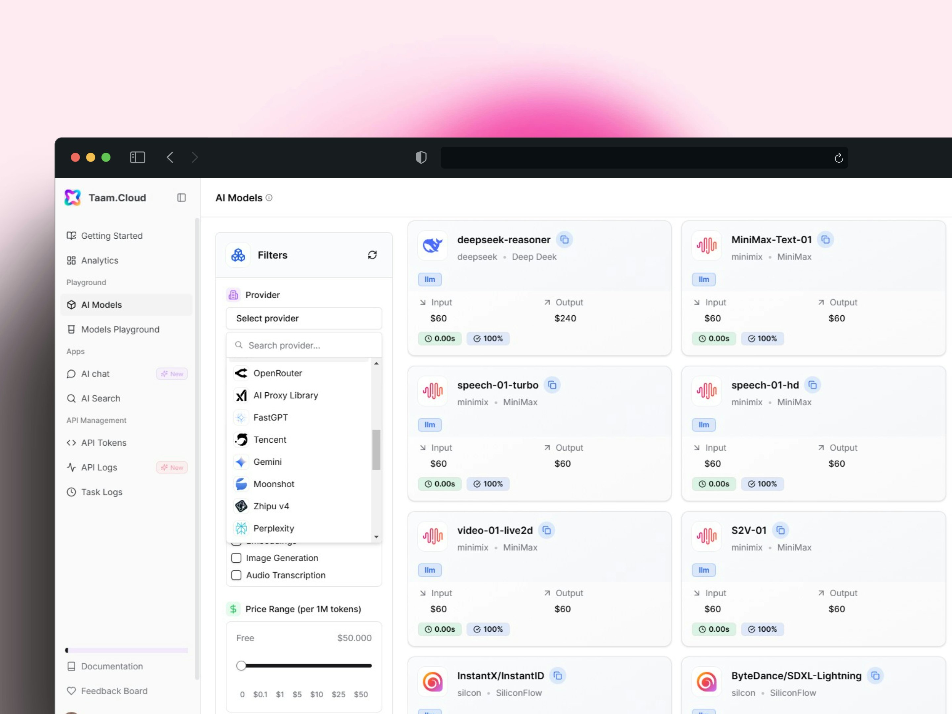952x714 pixels.
Task: Choose OpenRouter from provider list
Action: [300, 373]
